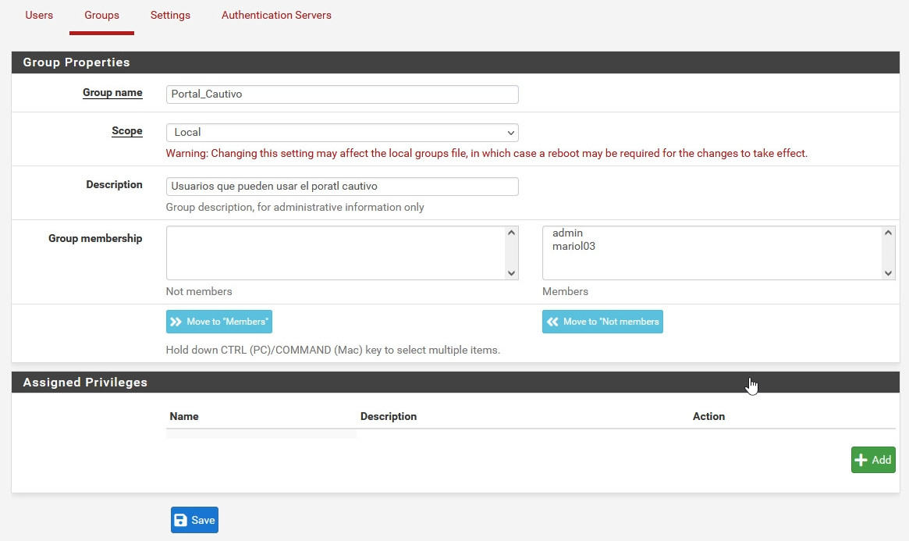This screenshot has width=909, height=541.
Task: Select the Groups tab
Action: click(101, 15)
